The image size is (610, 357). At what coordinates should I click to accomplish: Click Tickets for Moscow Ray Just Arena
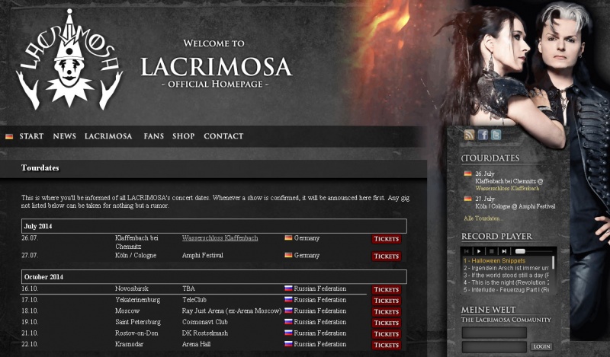point(387,312)
